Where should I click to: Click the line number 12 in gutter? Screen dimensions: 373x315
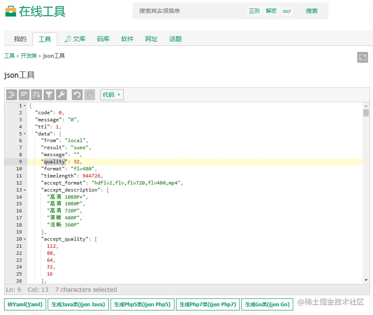click(19, 183)
